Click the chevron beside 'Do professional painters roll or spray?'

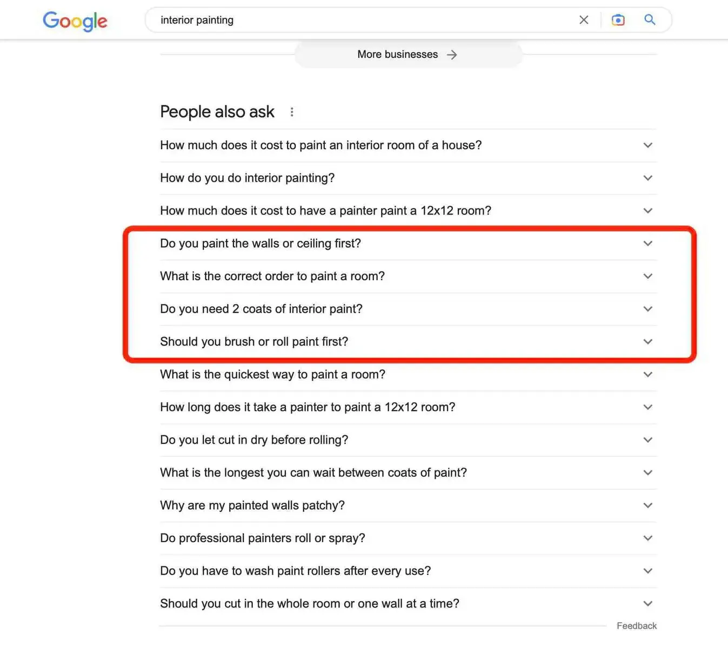(x=647, y=538)
